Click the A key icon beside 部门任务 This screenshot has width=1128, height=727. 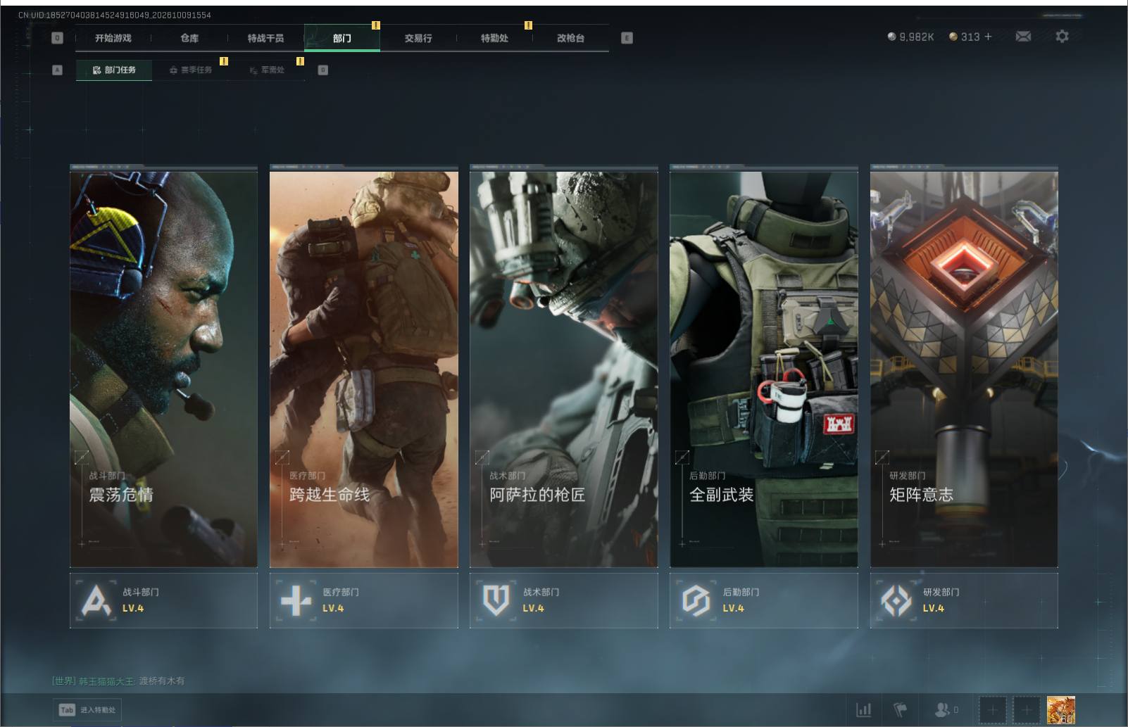(x=58, y=70)
